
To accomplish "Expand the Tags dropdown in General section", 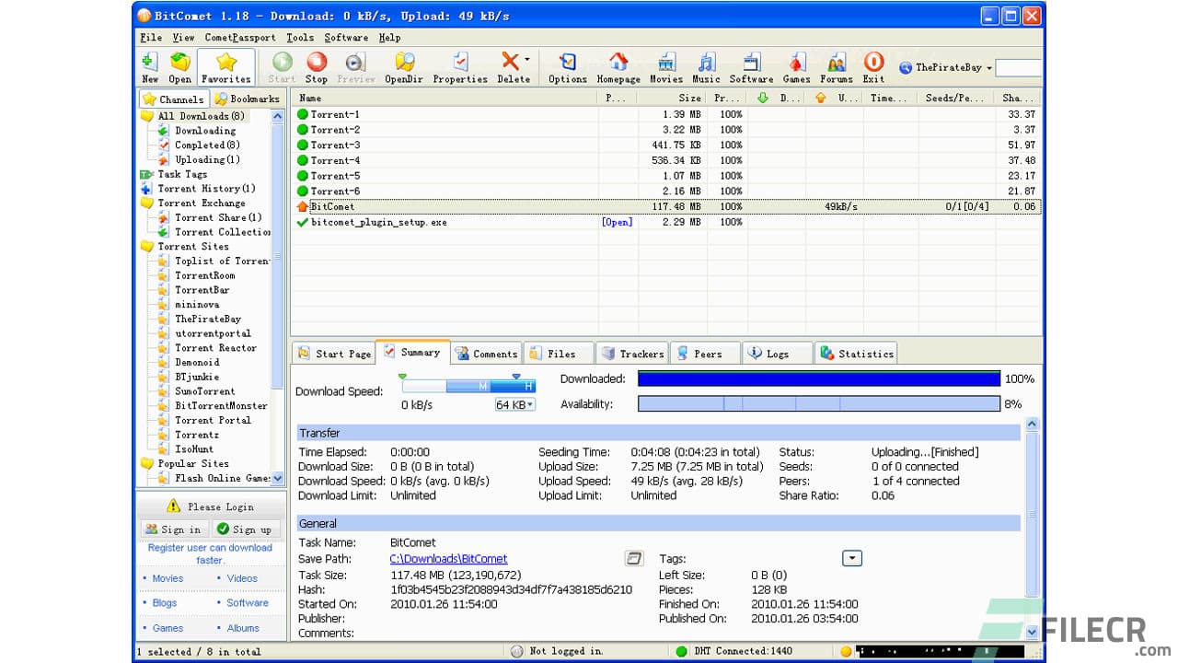I will coord(851,558).
